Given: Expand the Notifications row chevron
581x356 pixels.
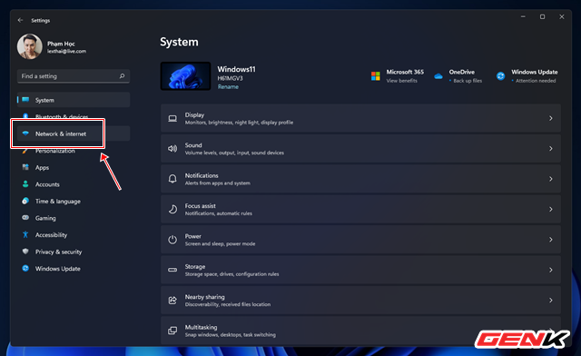Looking at the screenshot, I should click(551, 179).
